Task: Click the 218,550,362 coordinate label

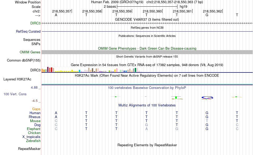Action: click(x=212, y=11)
